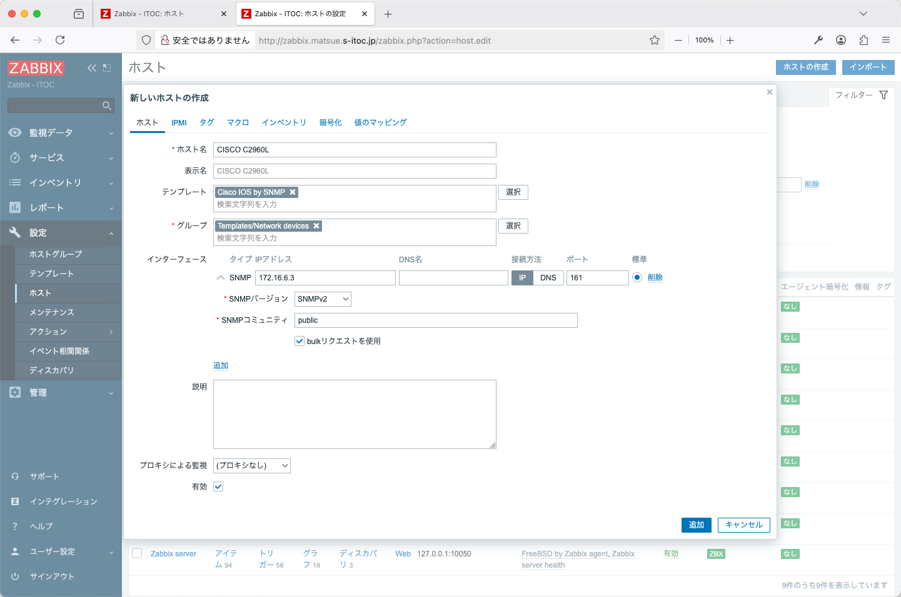
Task: Open the SNMPバージョン dropdown
Action: point(323,299)
